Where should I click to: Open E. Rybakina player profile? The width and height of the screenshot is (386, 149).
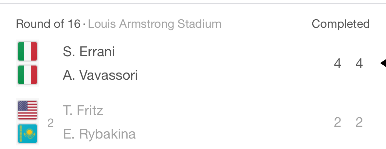[x=99, y=134]
